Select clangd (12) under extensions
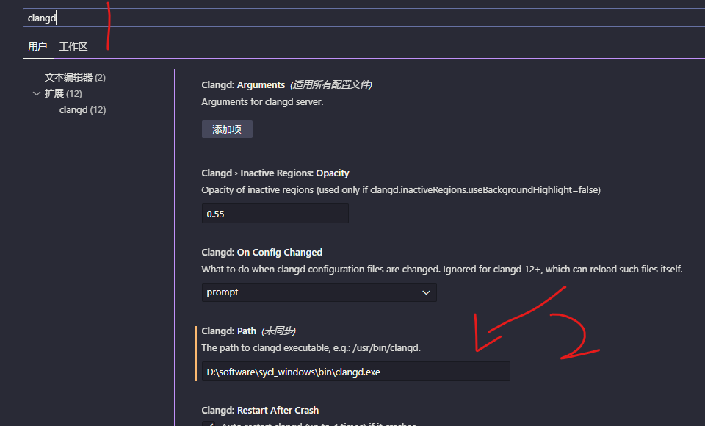Screen dimensions: 705x426 (x=83, y=109)
